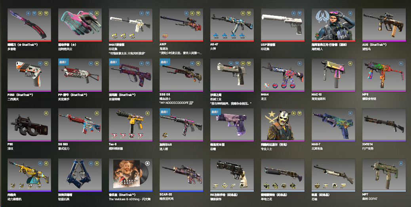Click the claw scratch sticker on the AWP
Viewport: 411px width, 207px height.
coord(165,36)
